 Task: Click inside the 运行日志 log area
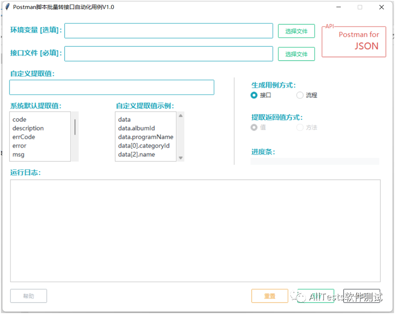pyautogui.click(x=195, y=231)
